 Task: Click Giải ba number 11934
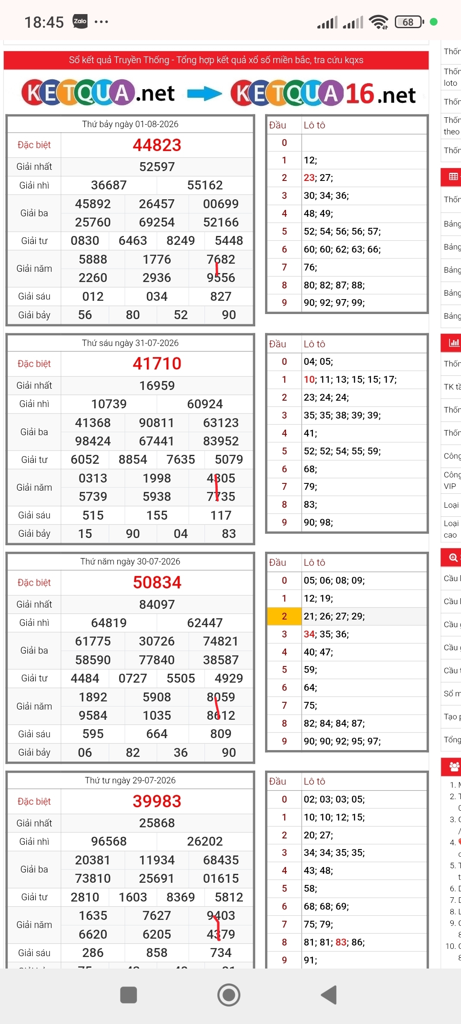[157, 860]
